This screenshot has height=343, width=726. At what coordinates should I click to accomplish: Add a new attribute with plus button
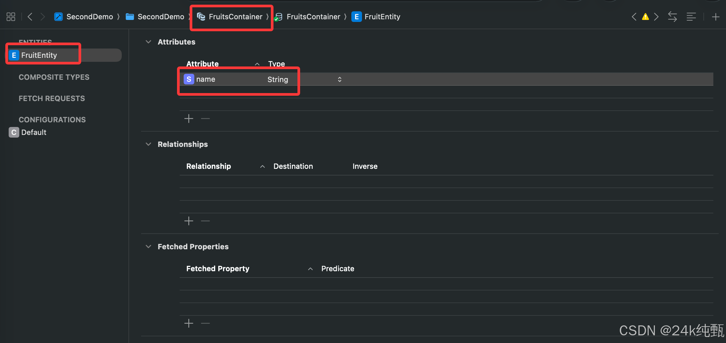pos(189,119)
